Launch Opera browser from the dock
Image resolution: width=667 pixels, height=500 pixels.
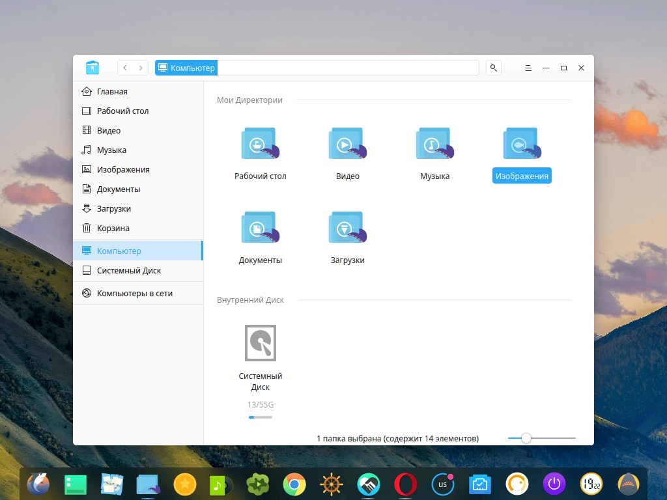pyautogui.click(x=405, y=484)
